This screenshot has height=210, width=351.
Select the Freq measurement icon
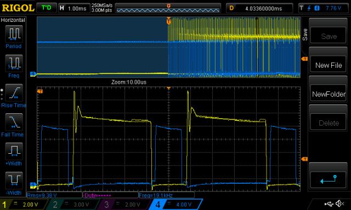[x=14, y=63]
